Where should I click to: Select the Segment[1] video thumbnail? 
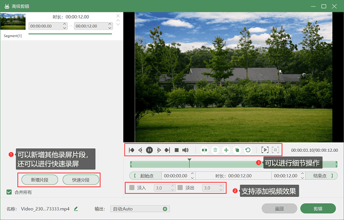12,23
